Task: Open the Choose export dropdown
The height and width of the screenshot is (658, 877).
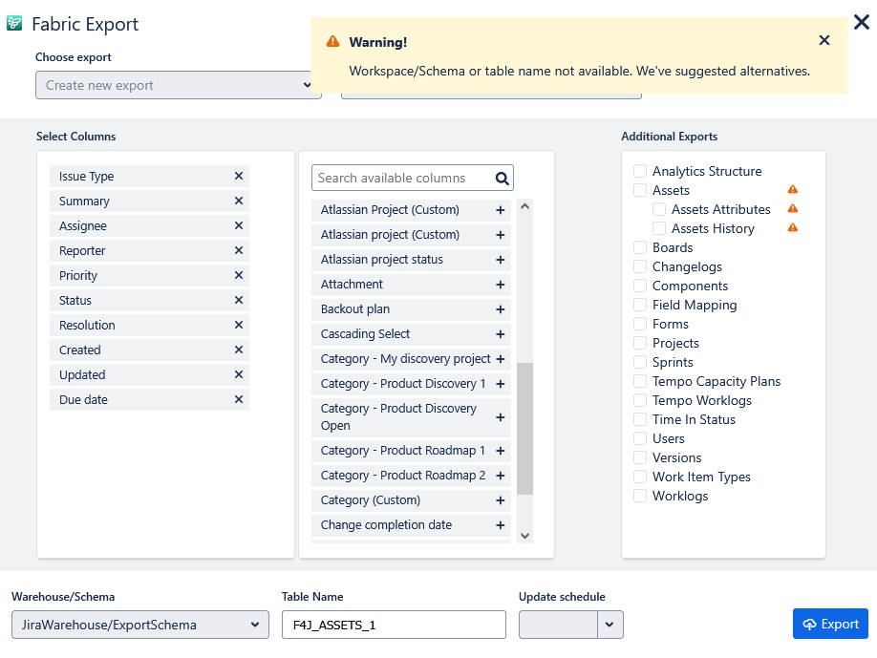Action: pos(179,85)
